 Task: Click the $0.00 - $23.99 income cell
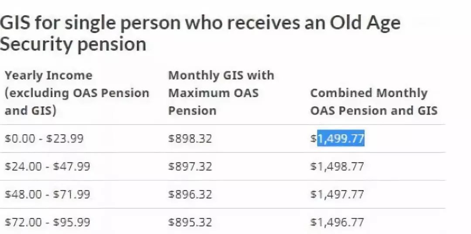[44, 139]
